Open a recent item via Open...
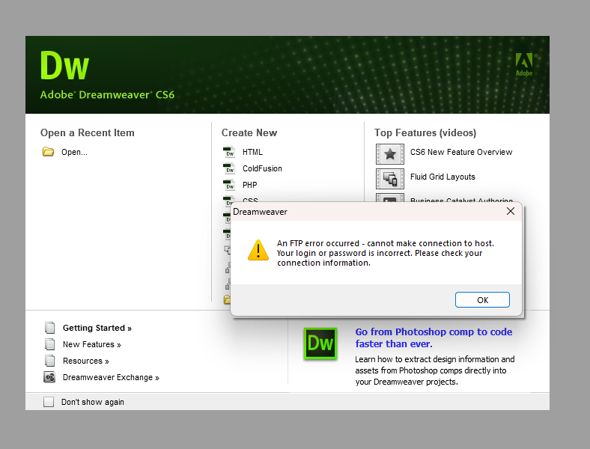The image size is (590, 449). [74, 153]
